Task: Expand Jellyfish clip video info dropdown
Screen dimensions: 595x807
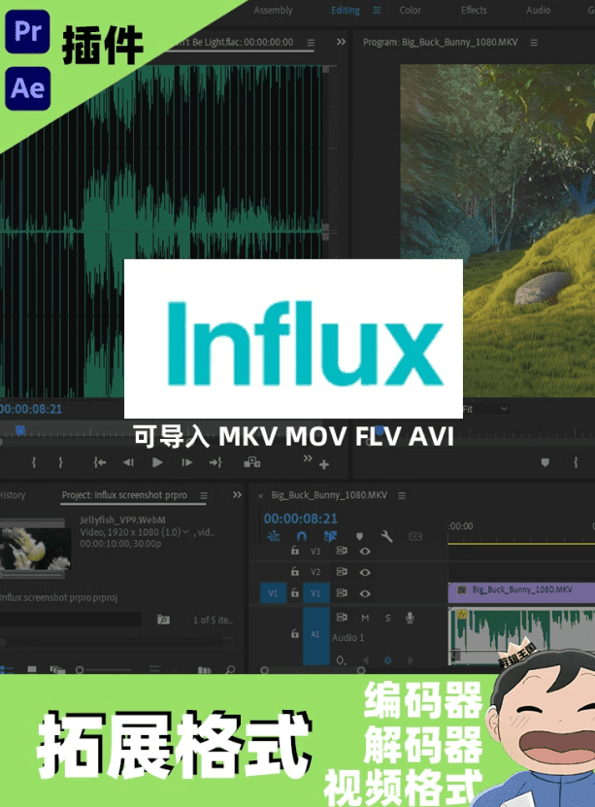Action: pyautogui.click(x=185, y=532)
